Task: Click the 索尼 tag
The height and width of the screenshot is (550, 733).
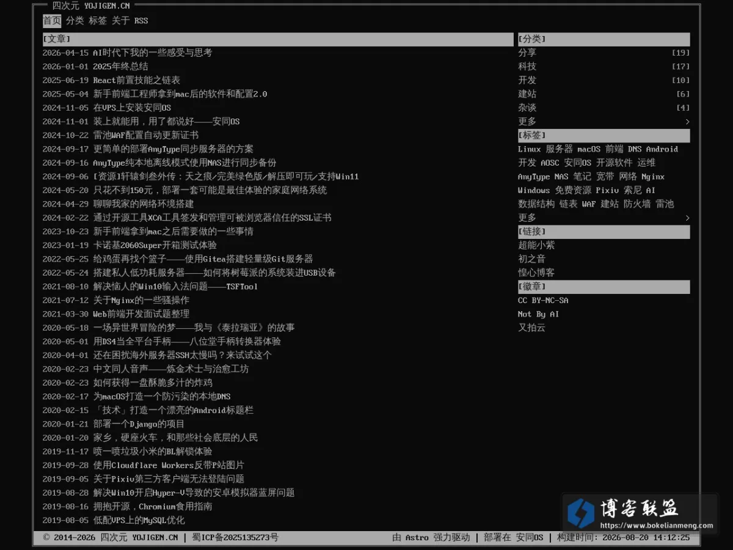Action: (633, 190)
